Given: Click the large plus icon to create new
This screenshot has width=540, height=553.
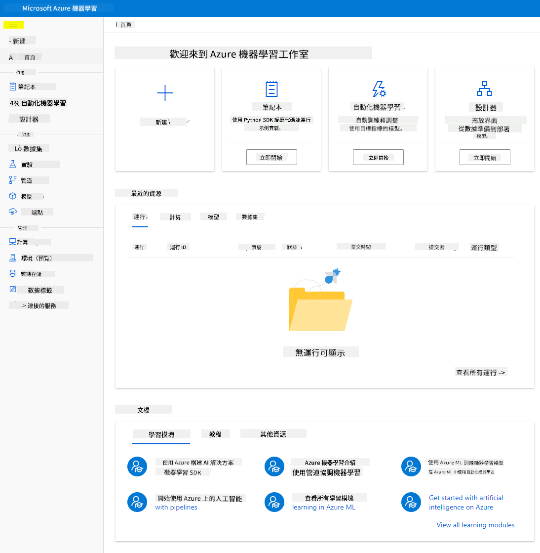Looking at the screenshot, I should coord(165,93).
